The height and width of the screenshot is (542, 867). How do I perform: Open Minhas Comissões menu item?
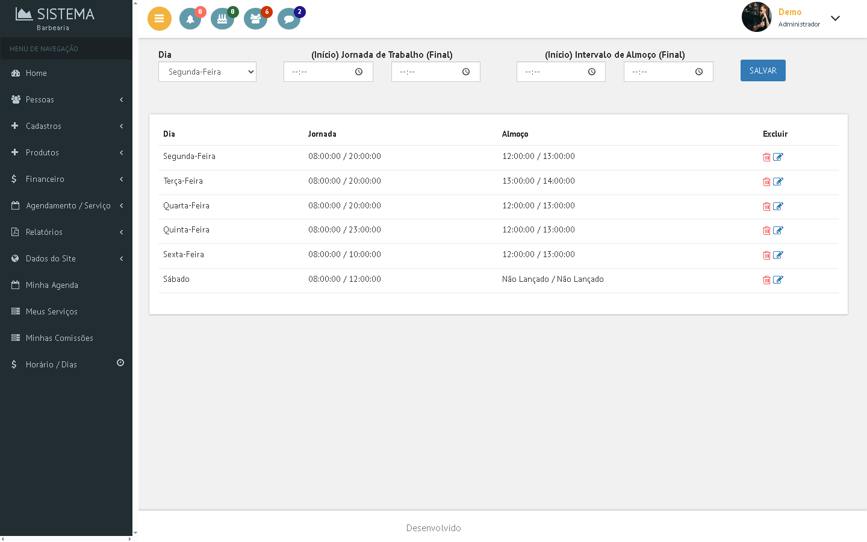[x=59, y=338]
